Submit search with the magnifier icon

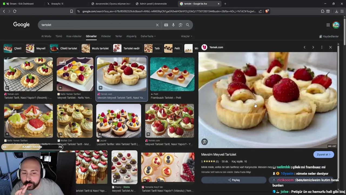(x=188, y=25)
